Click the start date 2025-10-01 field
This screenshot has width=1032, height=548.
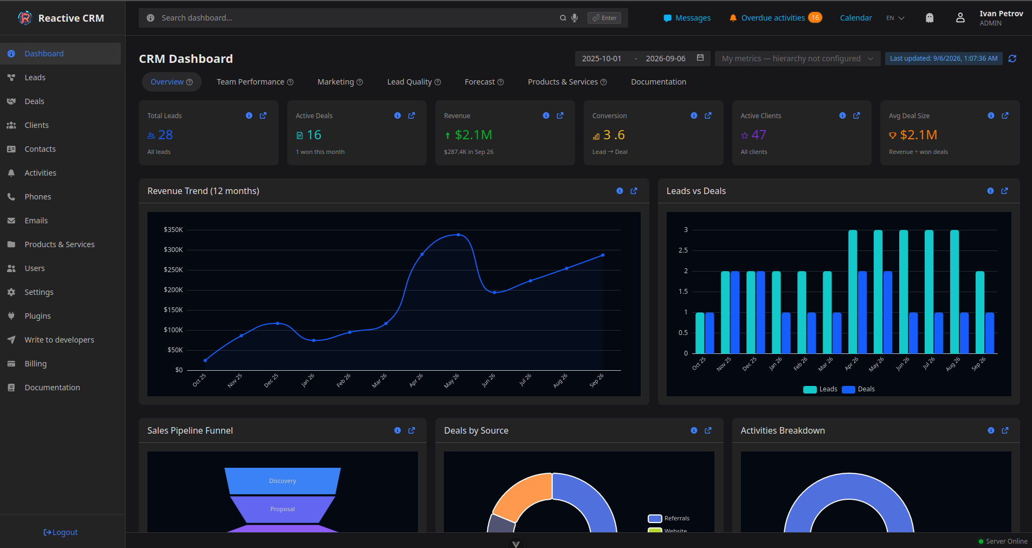(x=602, y=59)
